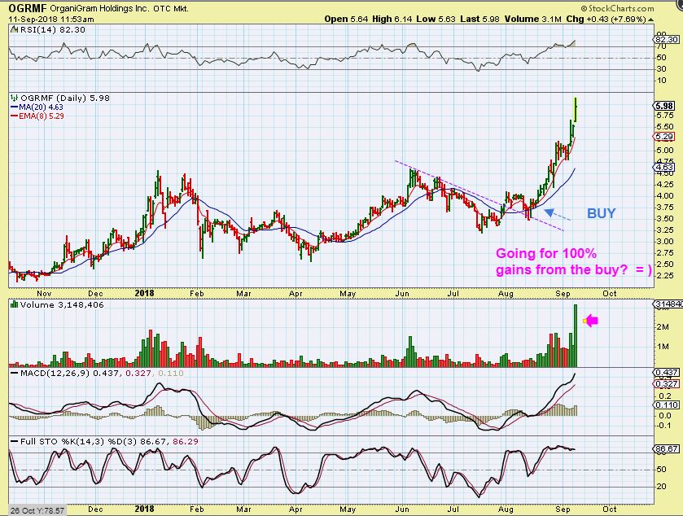Click the 2.25 label on price axis

[x=665, y=276]
